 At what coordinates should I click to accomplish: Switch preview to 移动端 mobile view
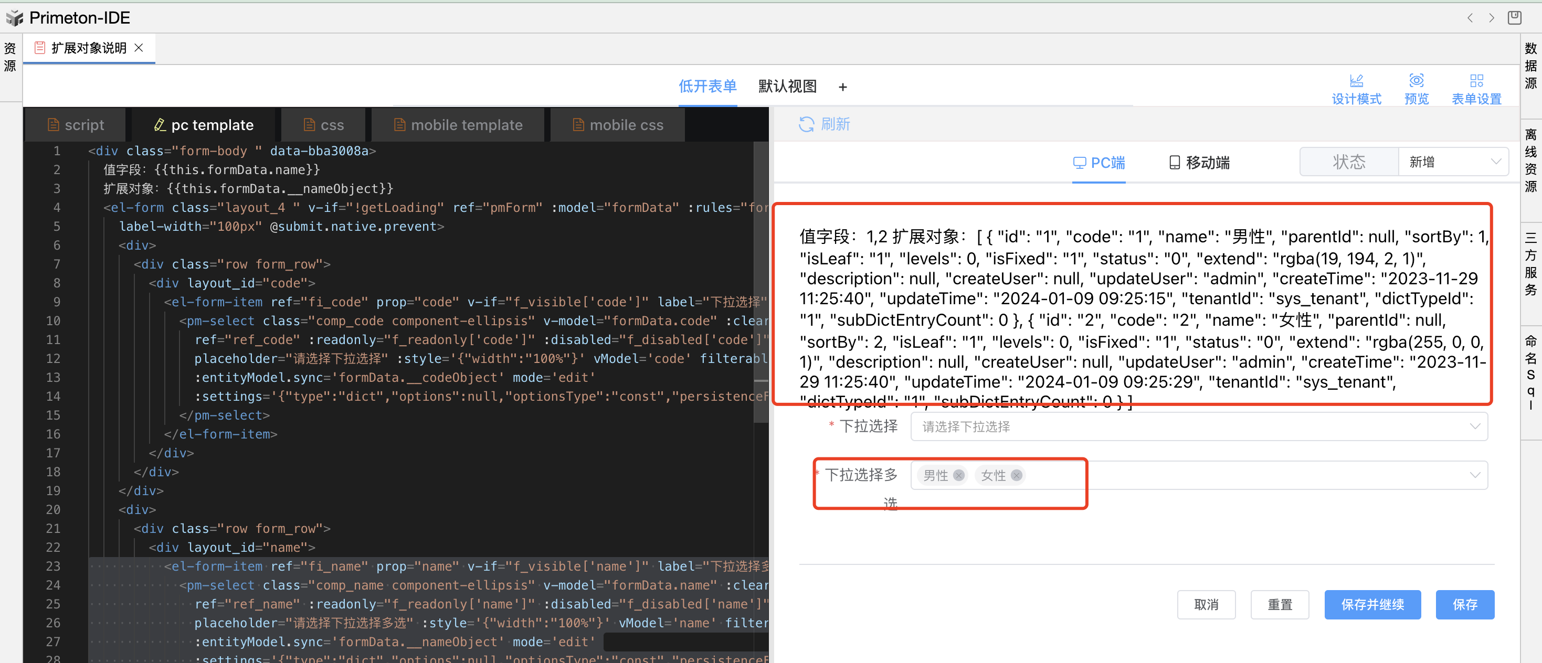[1199, 163]
